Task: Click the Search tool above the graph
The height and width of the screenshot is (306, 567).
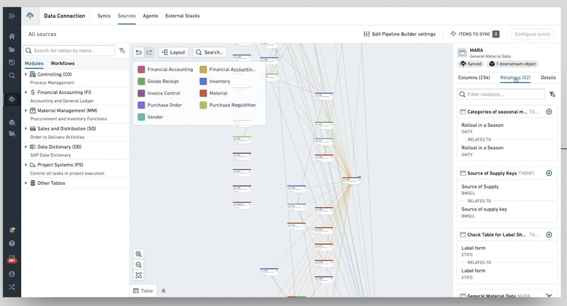Action: pyautogui.click(x=209, y=52)
